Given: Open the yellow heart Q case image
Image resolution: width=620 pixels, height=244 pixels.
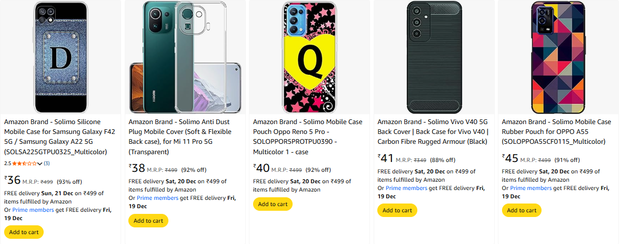Looking at the screenshot, I should tap(309, 56).
